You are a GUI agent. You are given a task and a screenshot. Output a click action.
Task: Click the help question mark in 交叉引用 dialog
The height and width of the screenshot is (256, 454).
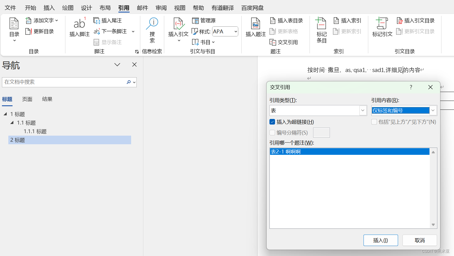point(411,87)
